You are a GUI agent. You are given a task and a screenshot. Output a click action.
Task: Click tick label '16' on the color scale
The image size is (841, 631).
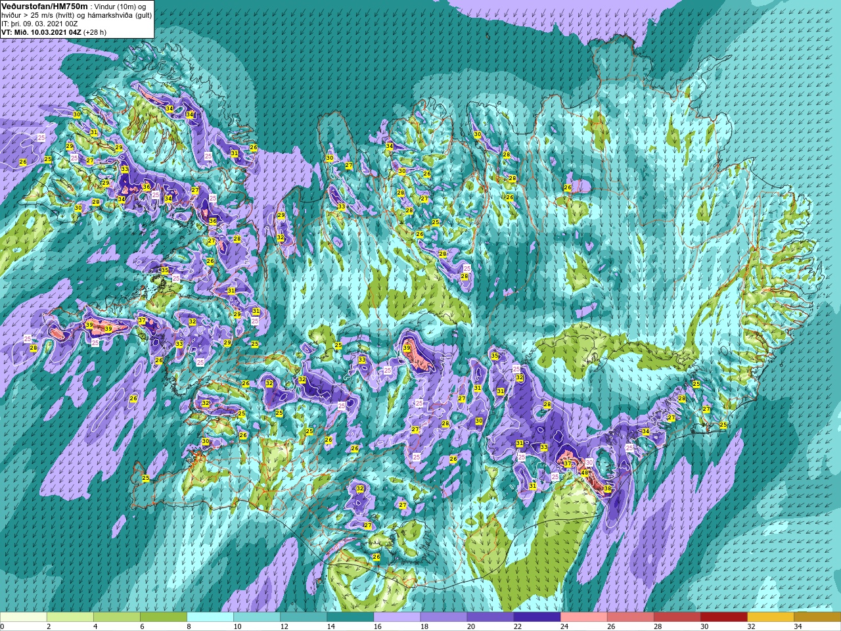378,626
